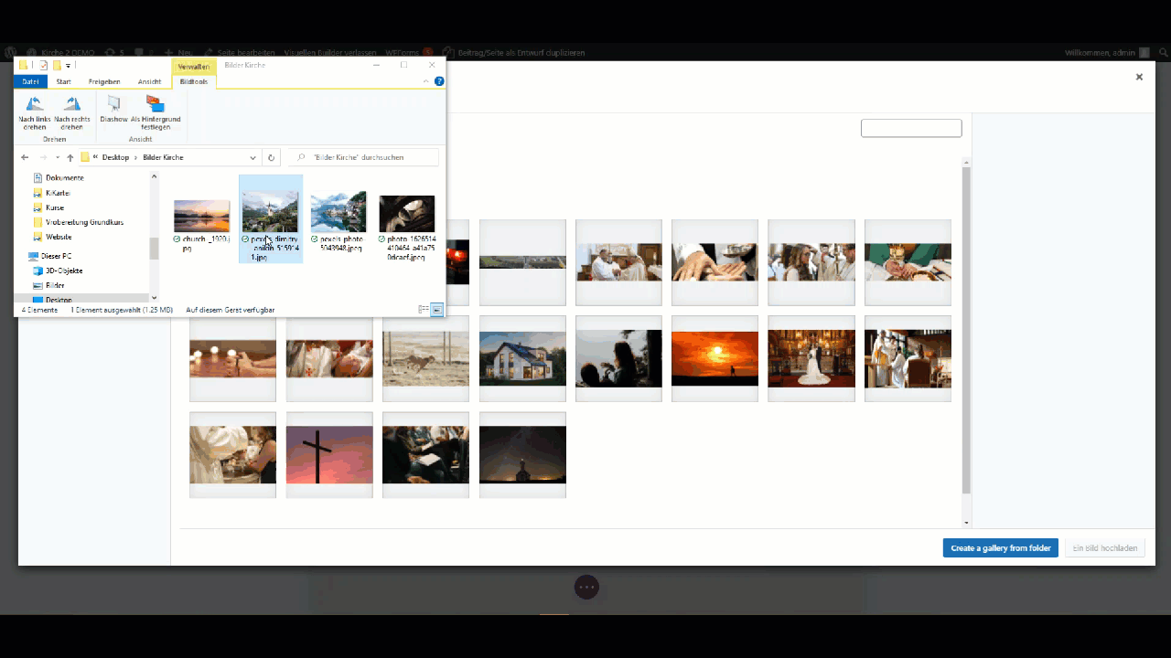Click the media library vertical scrollbar

[966, 329]
